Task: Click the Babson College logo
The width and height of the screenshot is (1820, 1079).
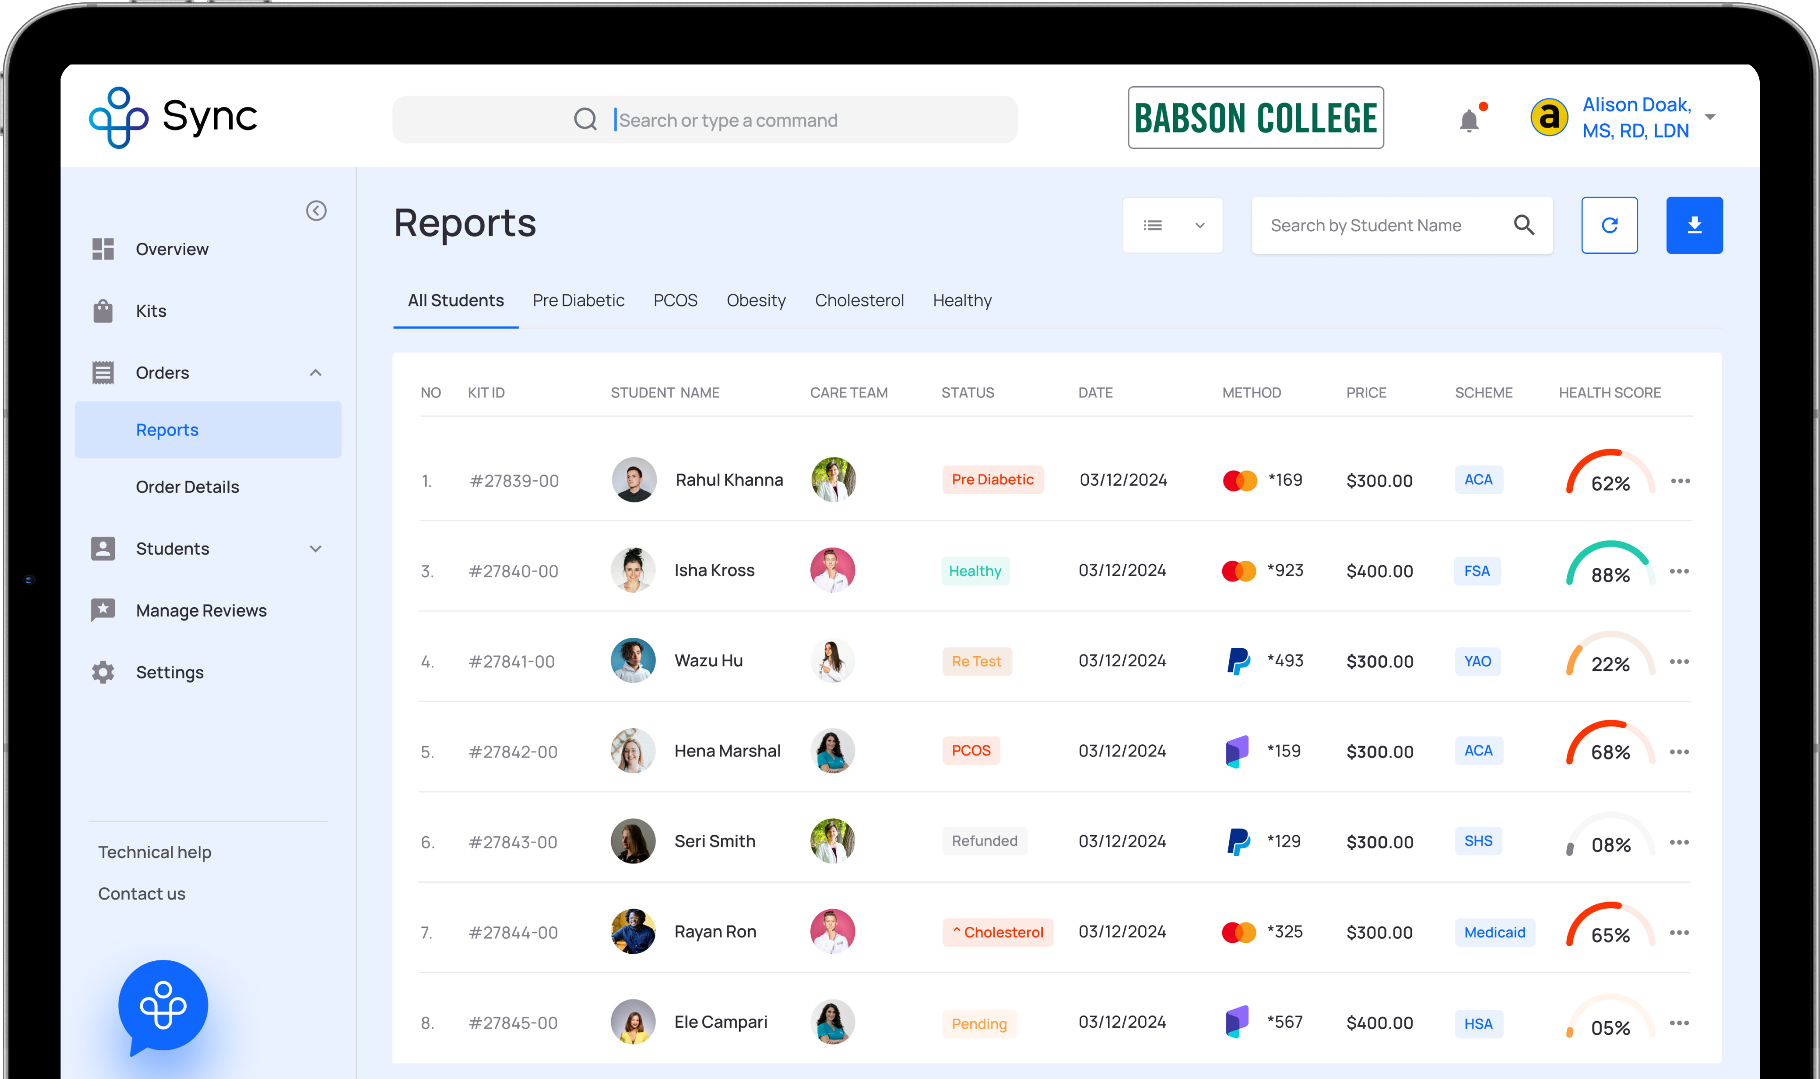Action: (x=1256, y=118)
